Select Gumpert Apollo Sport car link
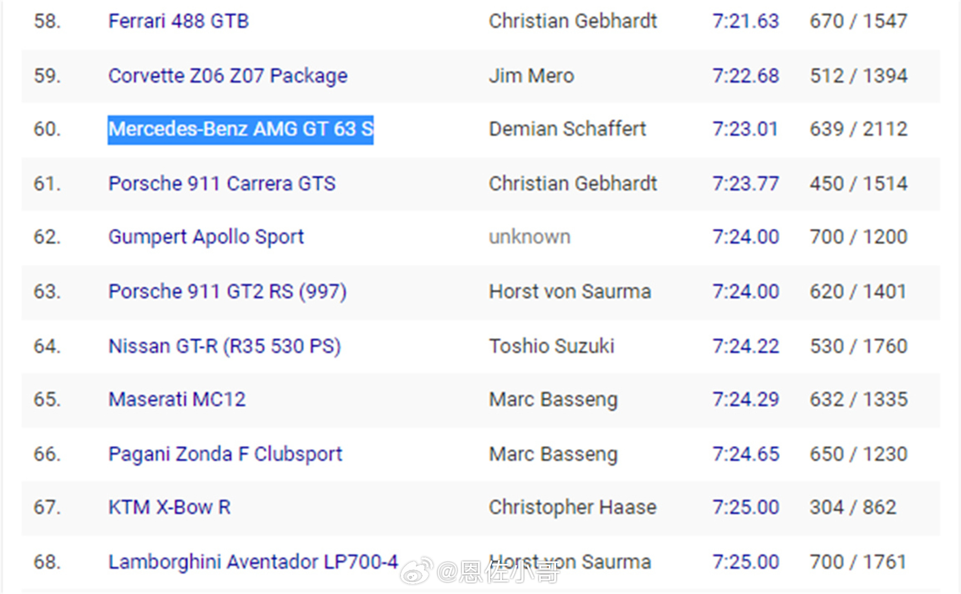This screenshot has width=961, height=594. (x=206, y=237)
